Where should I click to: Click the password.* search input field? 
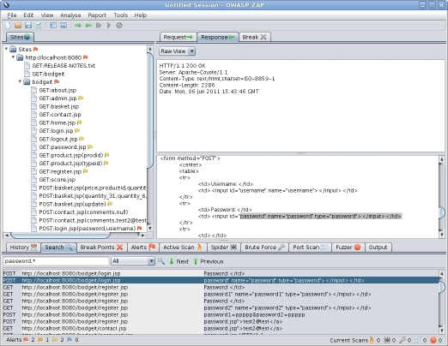click(x=56, y=261)
